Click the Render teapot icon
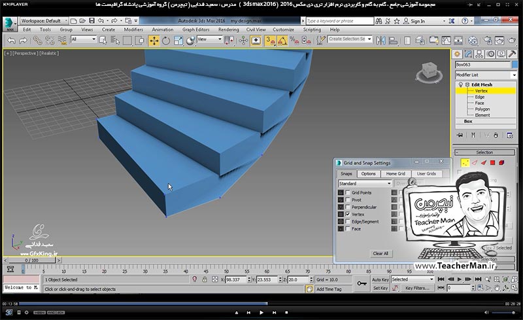Viewport: 523px width, 320px height. 512,41
